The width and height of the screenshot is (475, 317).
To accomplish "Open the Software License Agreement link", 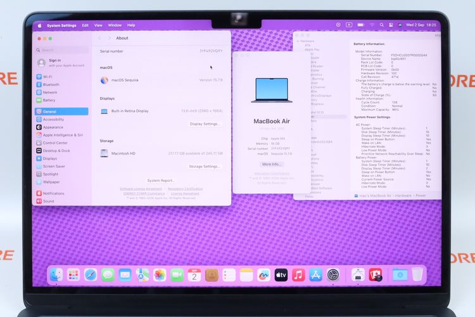I will pyautogui.click(x=141, y=189).
